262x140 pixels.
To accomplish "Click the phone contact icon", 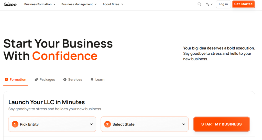I will (208, 4).
